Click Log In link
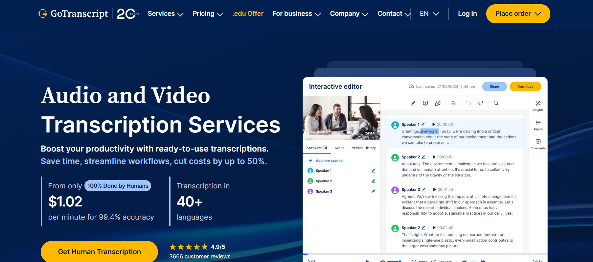This screenshot has width=593, height=262. click(x=468, y=13)
